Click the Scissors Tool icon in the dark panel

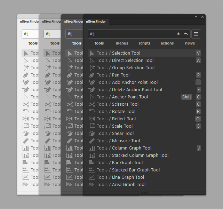coord(92,104)
